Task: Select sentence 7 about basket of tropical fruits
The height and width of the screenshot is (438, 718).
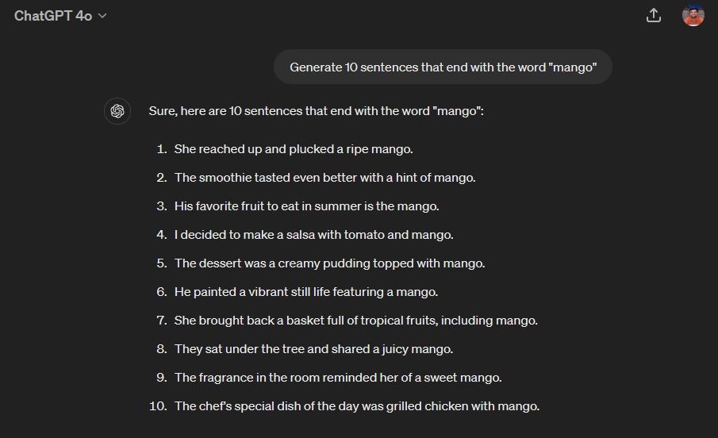Action: coord(355,321)
